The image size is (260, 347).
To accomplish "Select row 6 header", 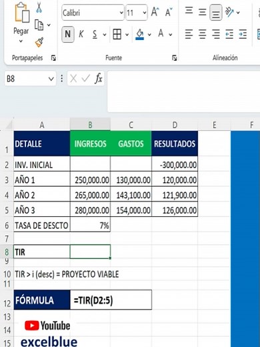I will tap(7, 226).
